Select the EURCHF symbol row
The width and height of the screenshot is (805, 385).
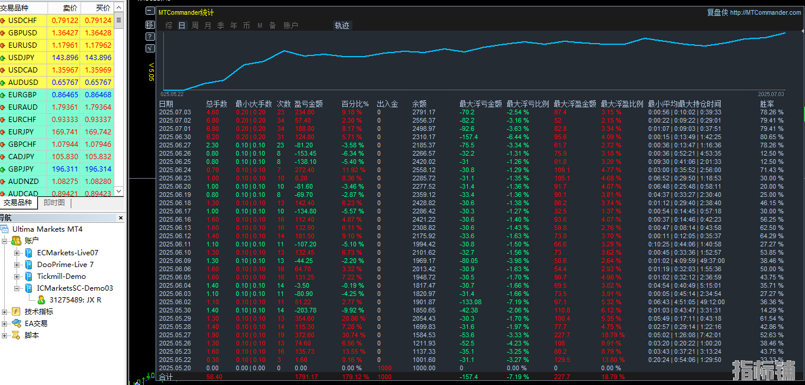[57, 120]
